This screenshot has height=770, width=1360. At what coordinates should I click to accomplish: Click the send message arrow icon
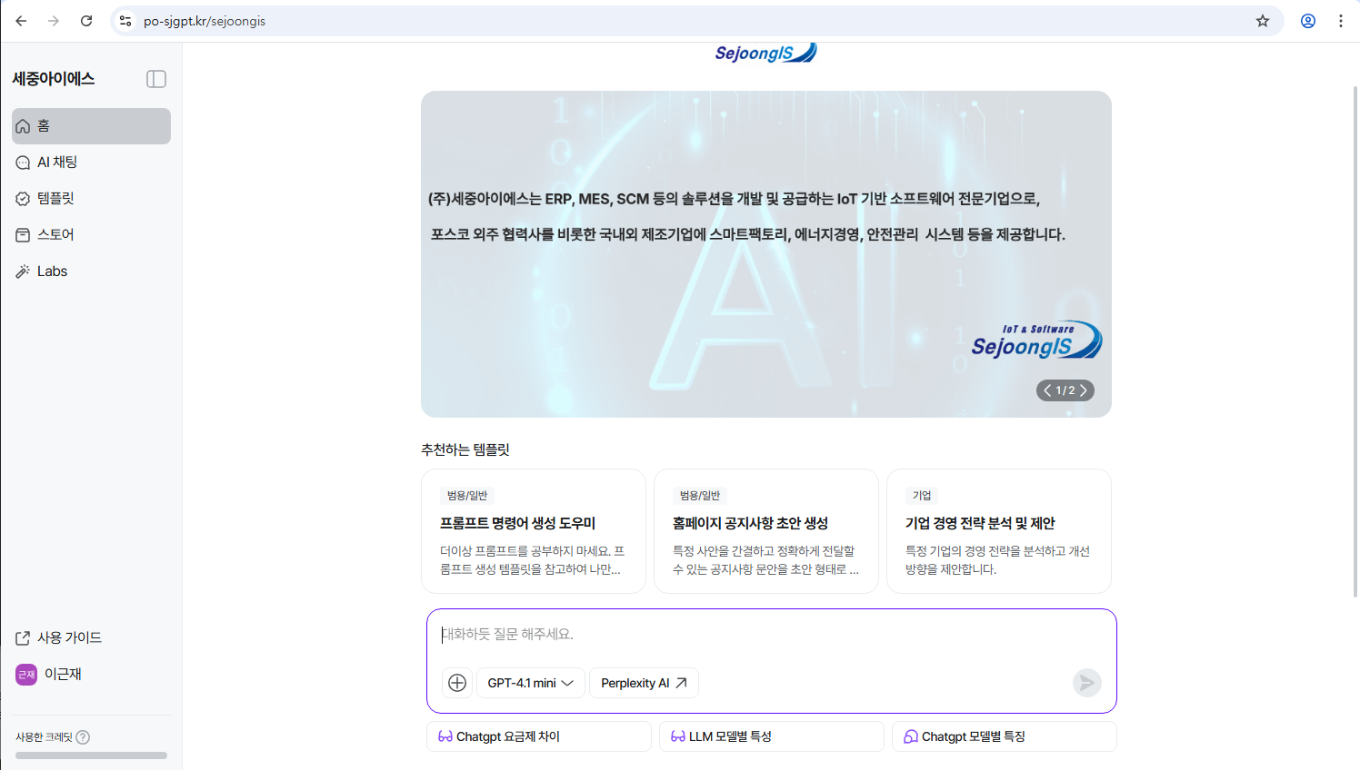(1086, 683)
